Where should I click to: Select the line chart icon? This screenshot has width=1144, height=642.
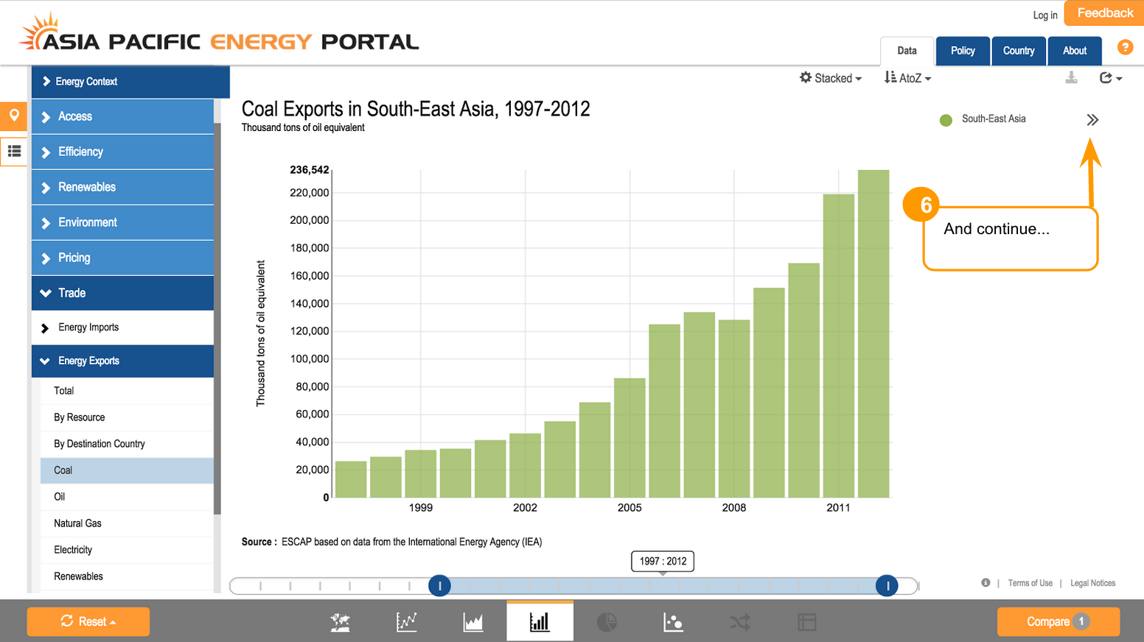406,622
